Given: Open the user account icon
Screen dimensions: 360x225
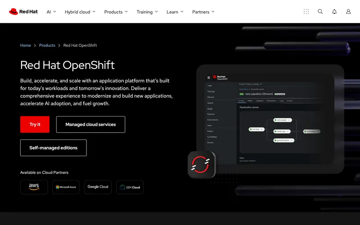Looking at the screenshot, I should click(x=348, y=12).
